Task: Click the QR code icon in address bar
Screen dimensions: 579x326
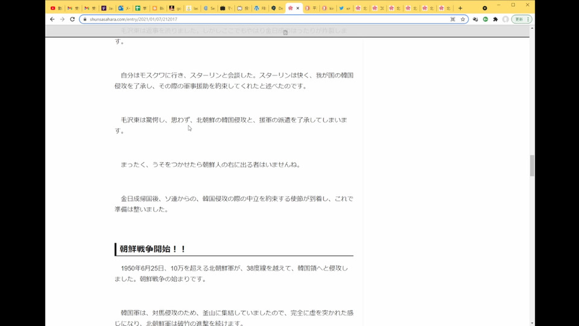Action: click(453, 19)
